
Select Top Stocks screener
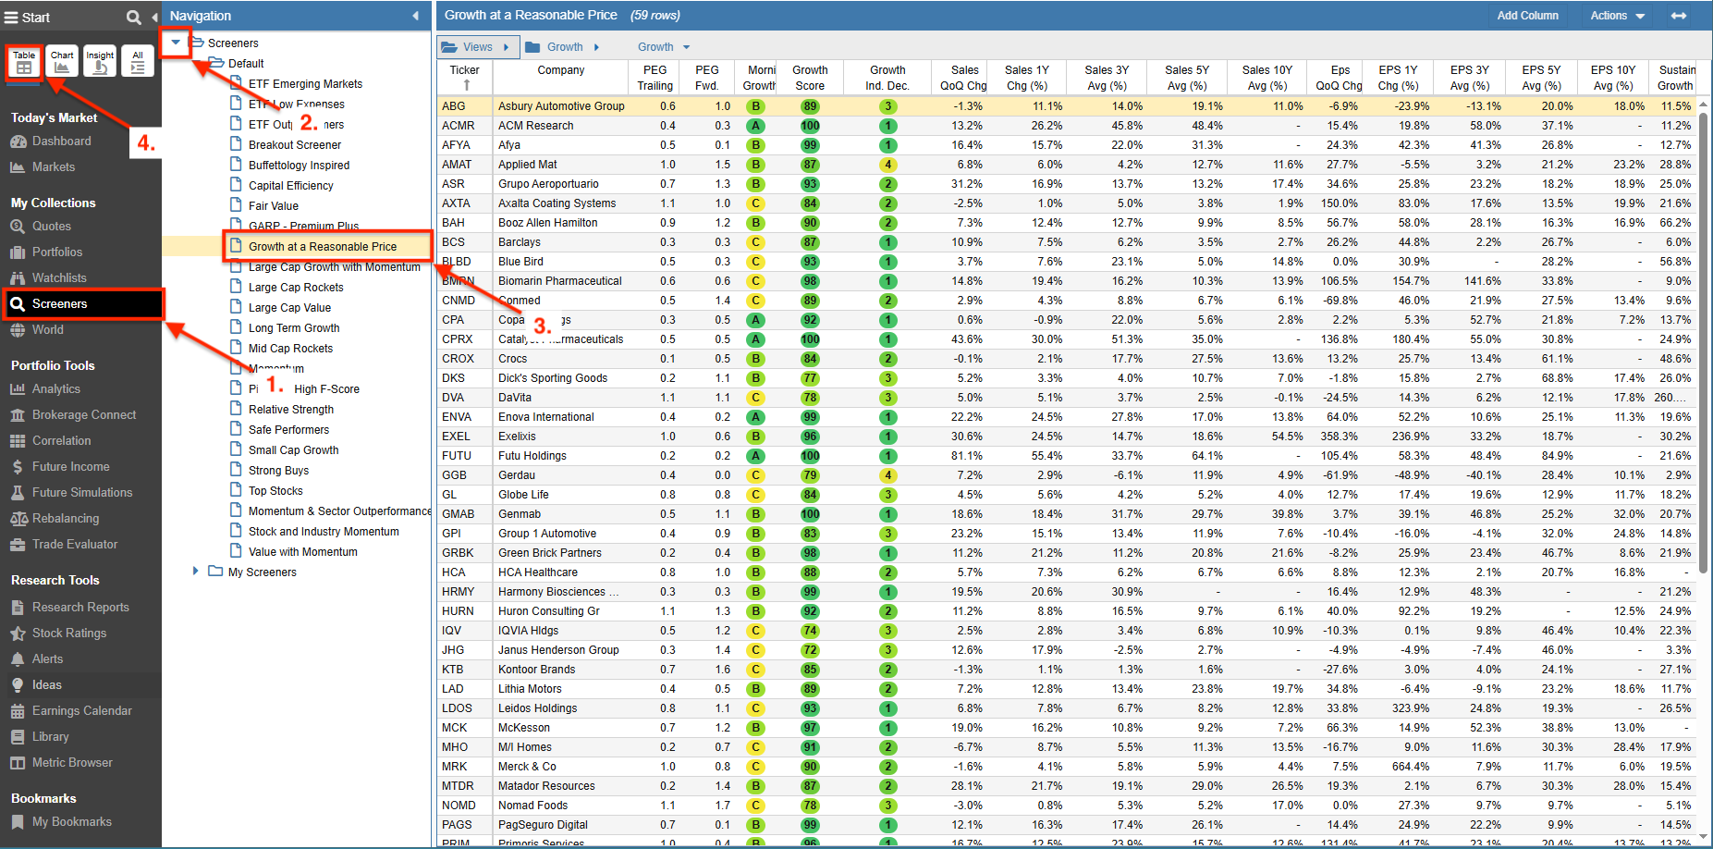click(x=275, y=491)
